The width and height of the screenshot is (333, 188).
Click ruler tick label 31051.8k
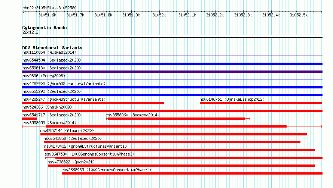coord(103,15)
